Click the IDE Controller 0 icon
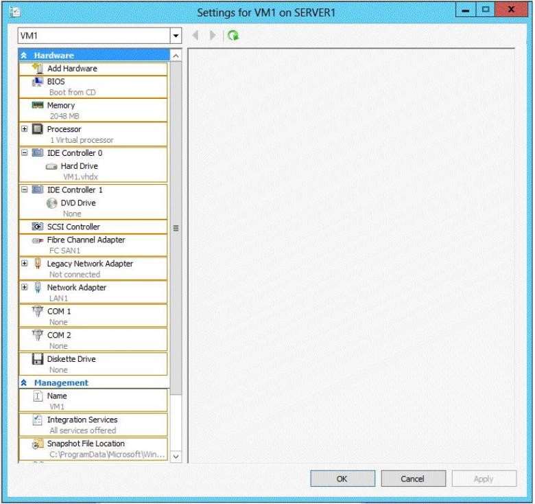 click(x=38, y=152)
